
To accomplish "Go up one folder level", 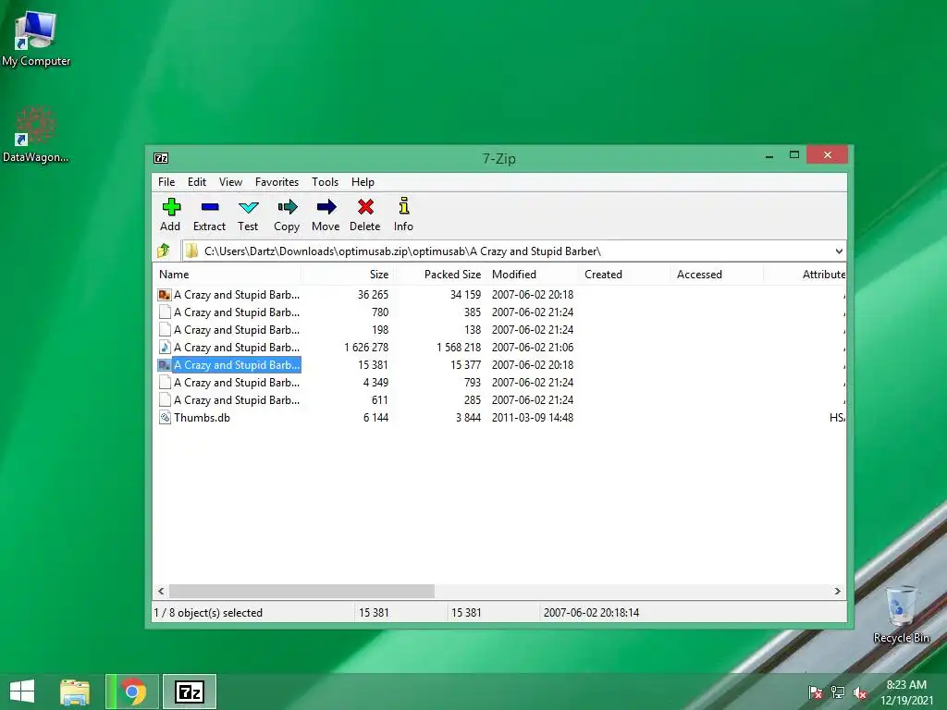I will coord(164,251).
